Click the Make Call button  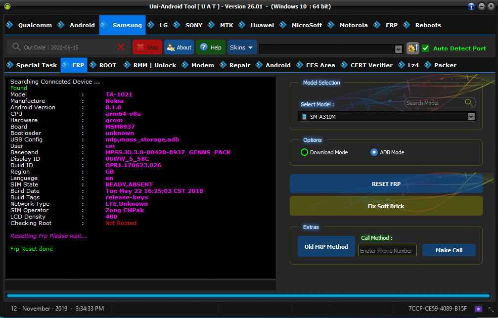point(449,250)
